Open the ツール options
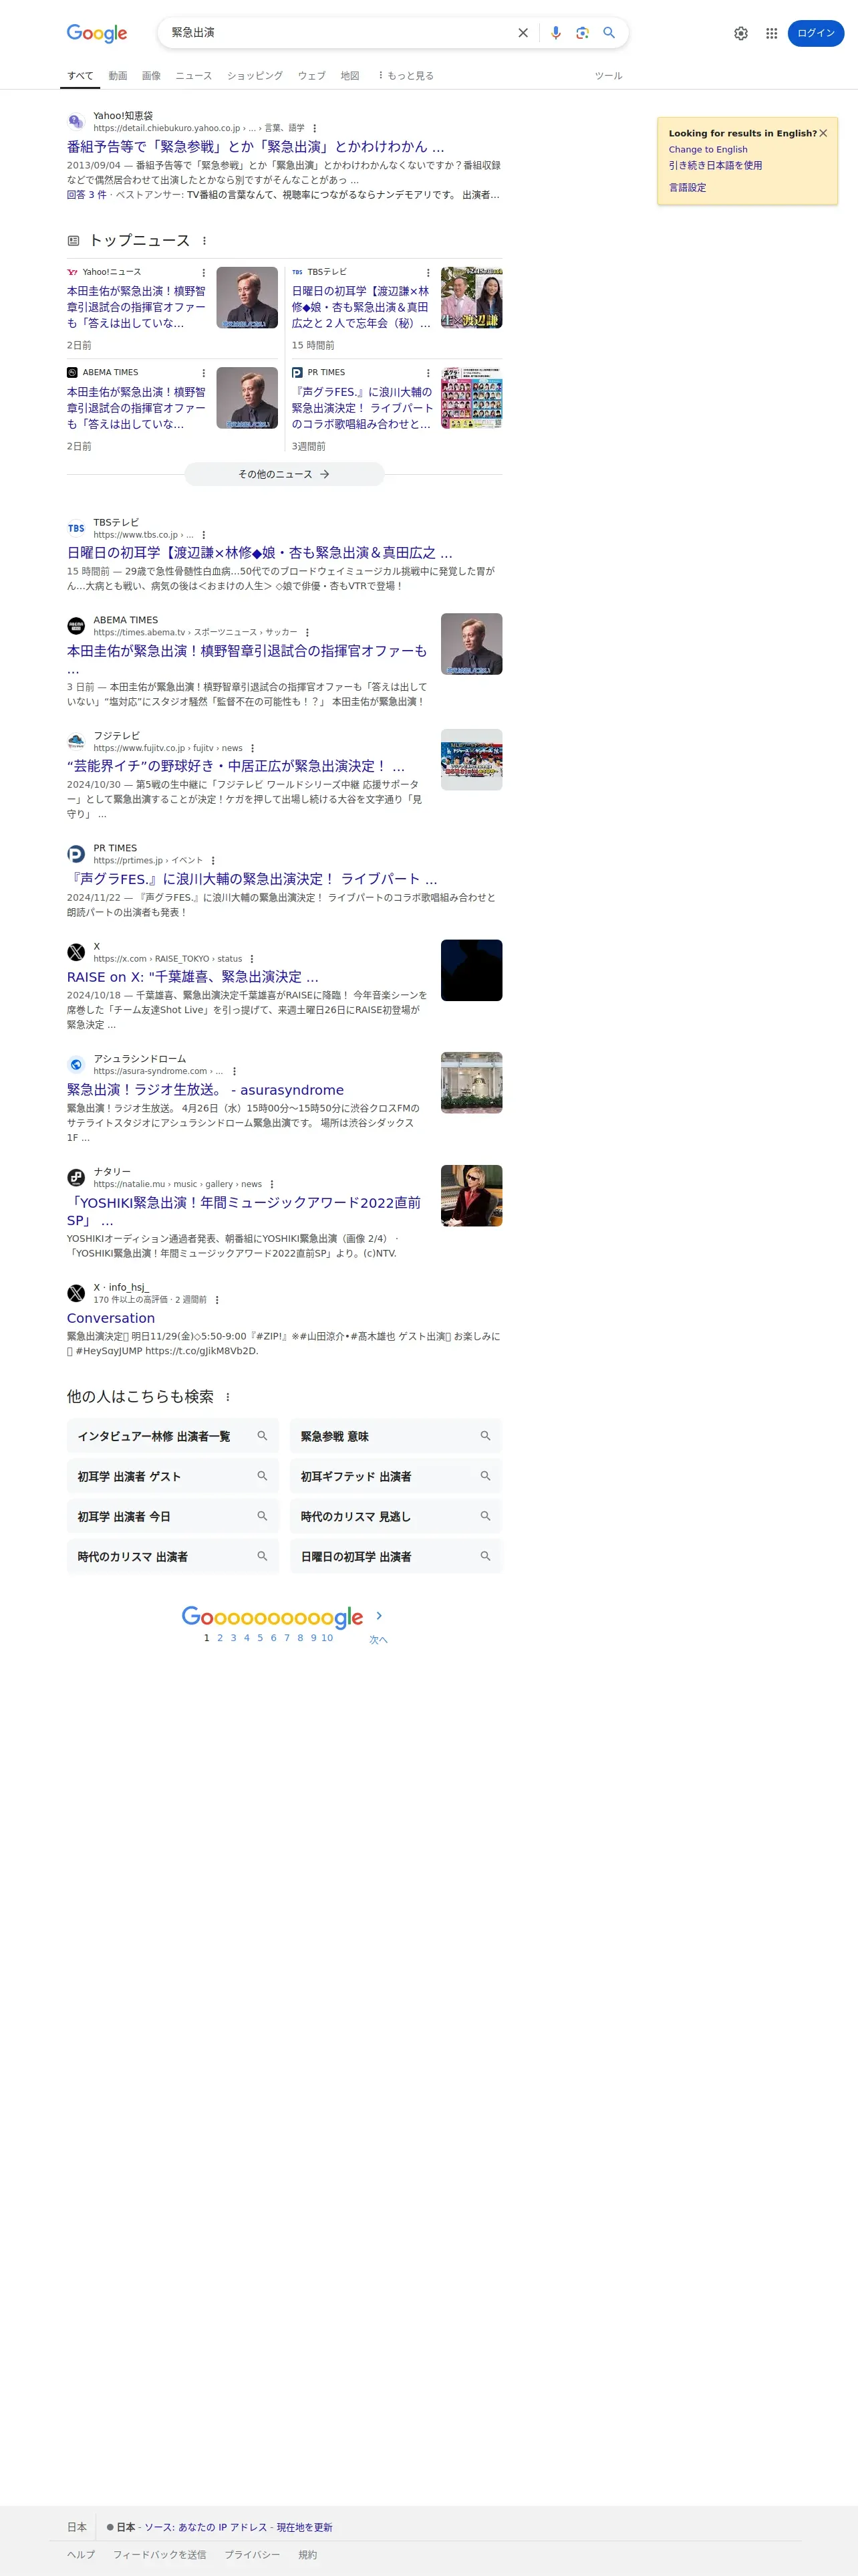The width and height of the screenshot is (858, 2576). pyautogui.click(x=608, y=76)
